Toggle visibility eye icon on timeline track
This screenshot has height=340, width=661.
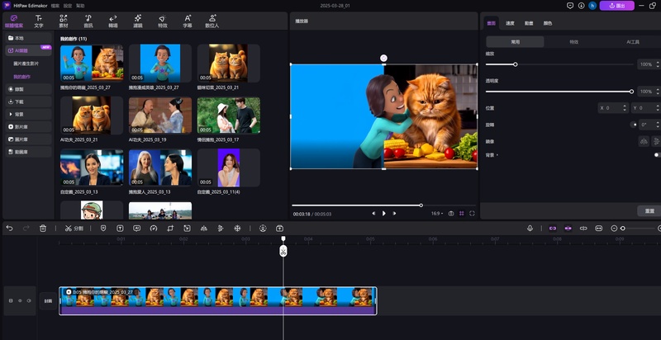click(x=21, y=301)
